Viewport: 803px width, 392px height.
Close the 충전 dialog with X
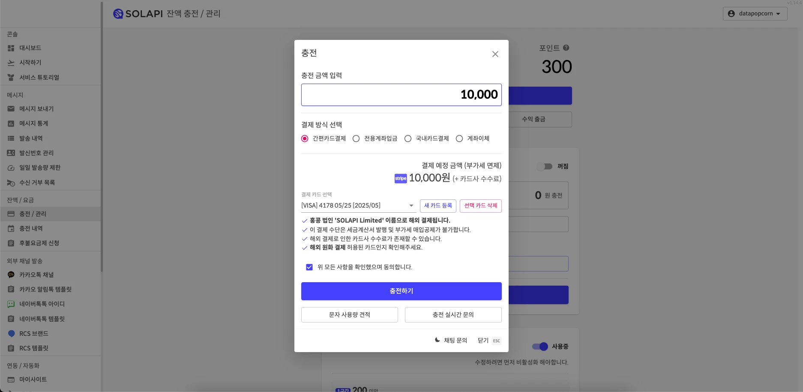[x=495, y=54]
